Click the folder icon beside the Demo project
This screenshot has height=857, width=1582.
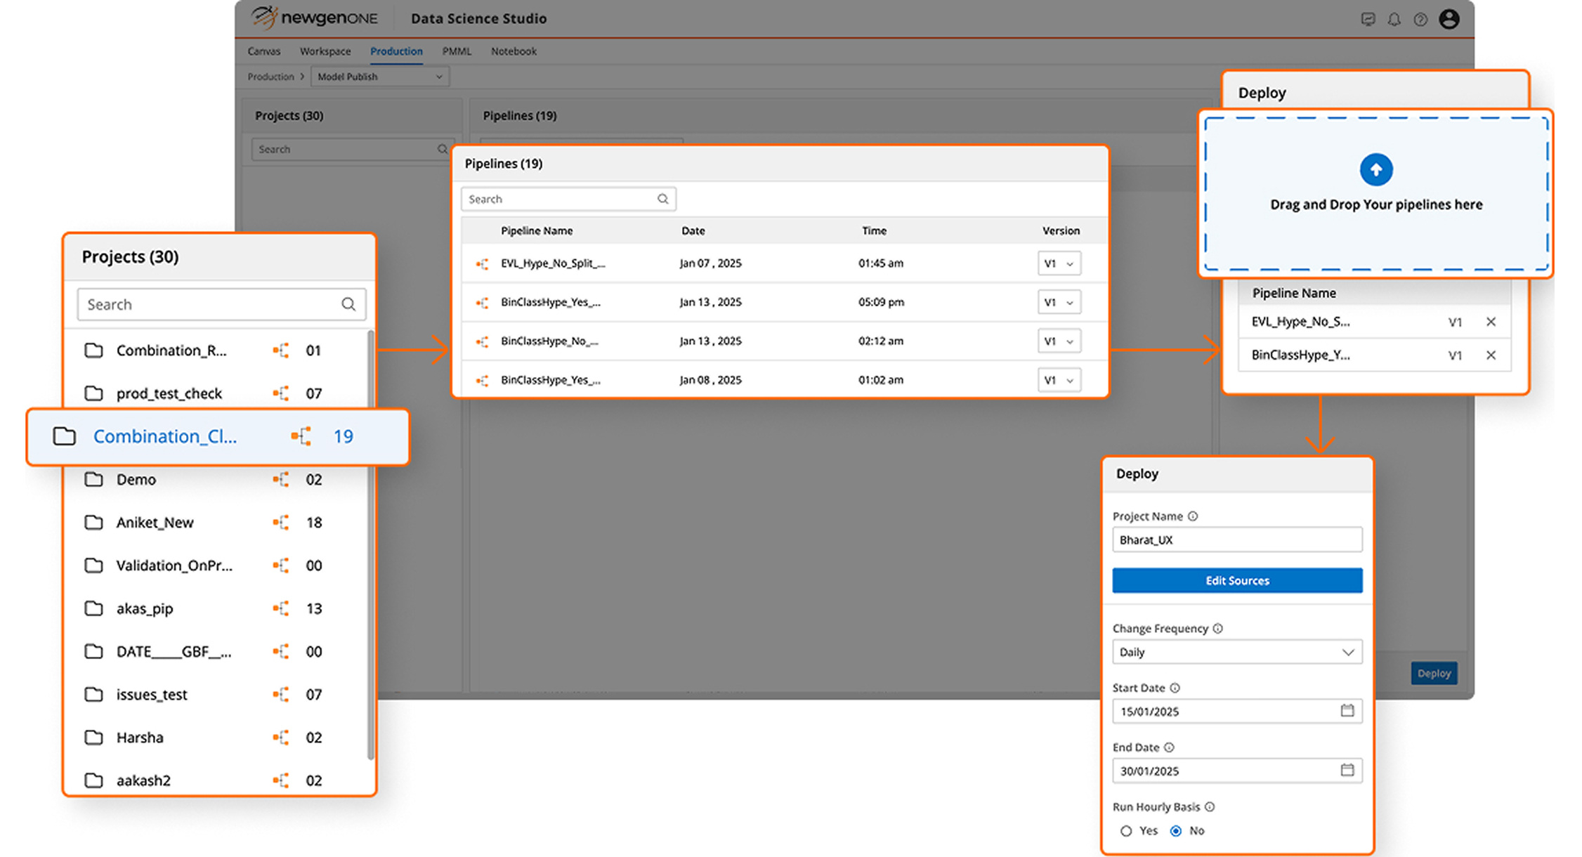(x=93, y=479)
